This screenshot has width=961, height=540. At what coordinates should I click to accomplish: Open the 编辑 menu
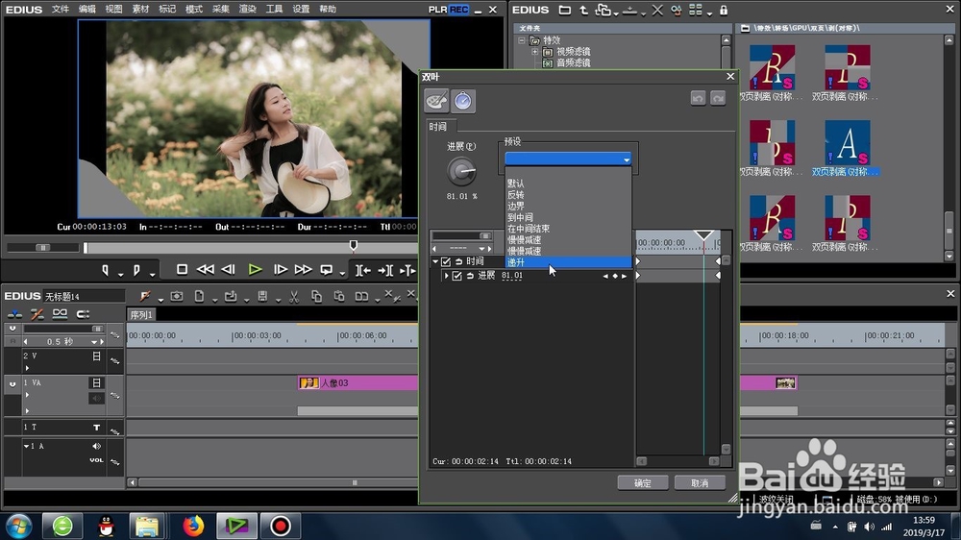tap(87, 10)
